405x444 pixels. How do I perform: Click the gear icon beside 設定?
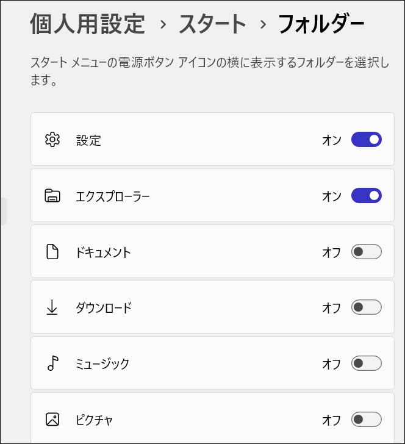52,140
